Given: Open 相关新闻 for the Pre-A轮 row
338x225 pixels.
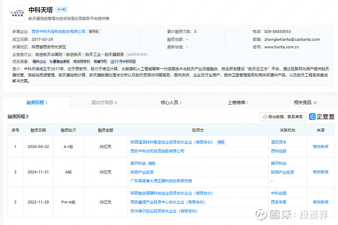Looking at the screenshot, I should click(321, 202).
